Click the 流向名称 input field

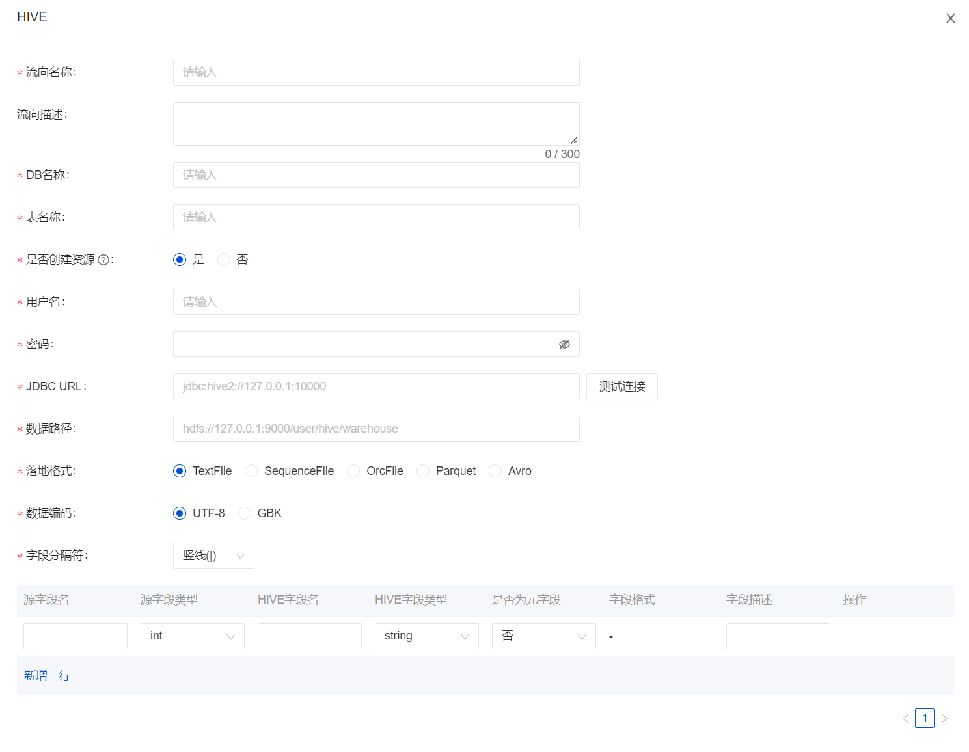tap(376, 73)
